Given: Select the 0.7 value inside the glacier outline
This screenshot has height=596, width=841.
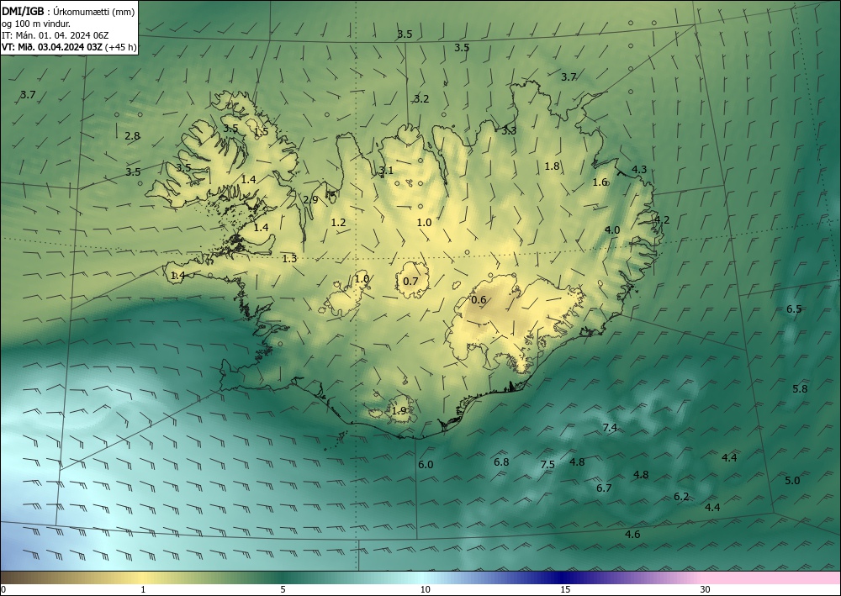Looking at the screenshot, I should point(410,282).
